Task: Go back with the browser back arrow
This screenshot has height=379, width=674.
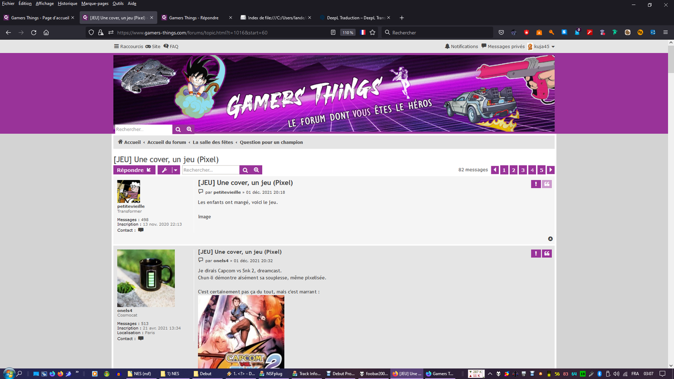Action: (8, 32)
